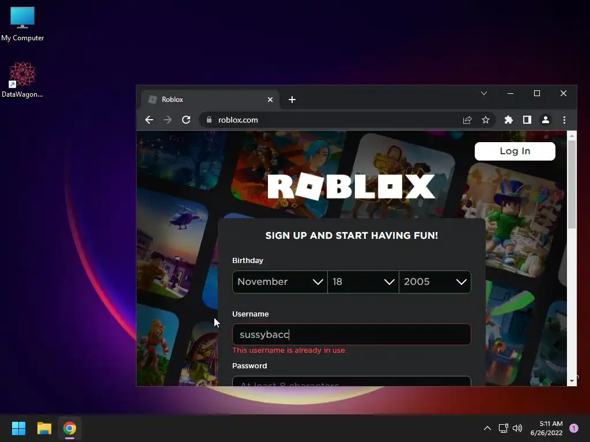
Task: Open the notification center badge
Action: pos(574,428)
